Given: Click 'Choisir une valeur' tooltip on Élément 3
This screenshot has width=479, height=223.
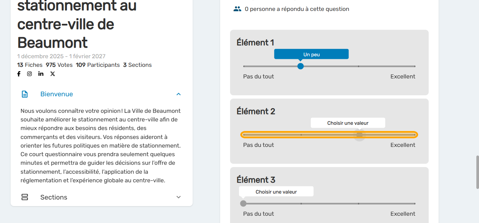Looking at the screenshot, I should pyautogui.click(x=276, y=192).
